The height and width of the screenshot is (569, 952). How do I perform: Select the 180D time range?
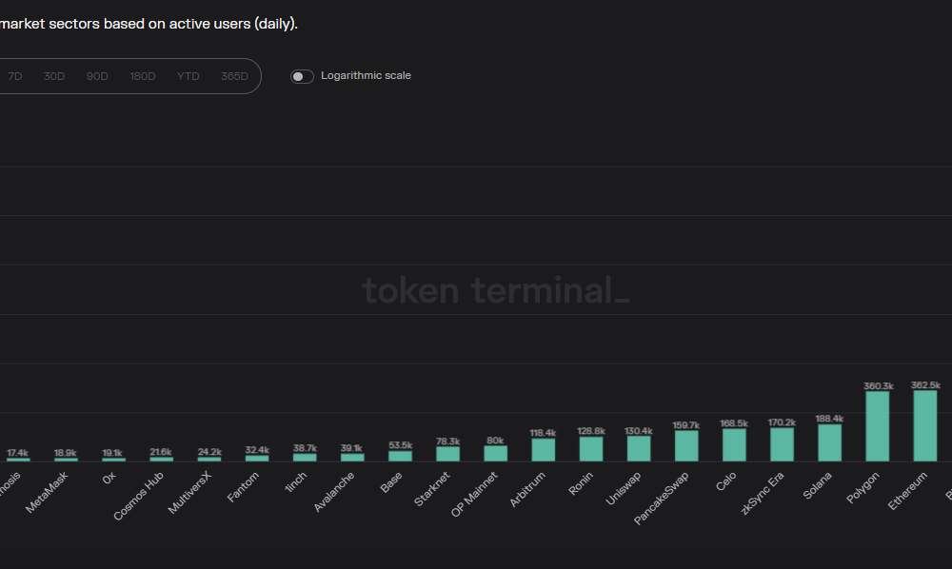click(x=143, y=76)
